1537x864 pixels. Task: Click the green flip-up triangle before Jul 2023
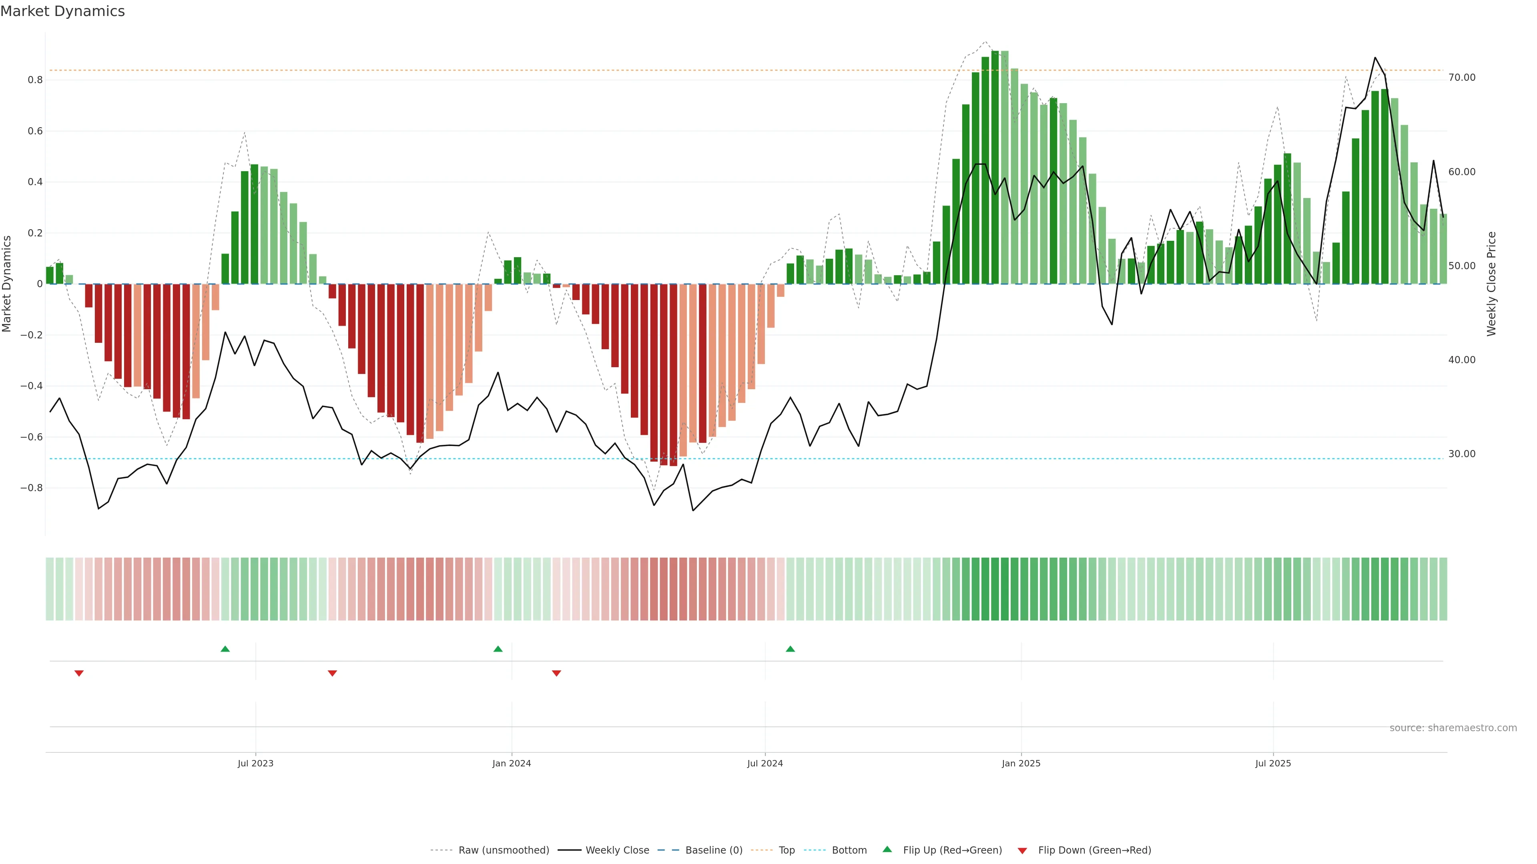[x=225, y=649]
